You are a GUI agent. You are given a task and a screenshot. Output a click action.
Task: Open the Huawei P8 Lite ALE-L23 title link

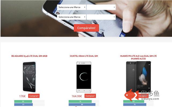(x=138, y=57)
